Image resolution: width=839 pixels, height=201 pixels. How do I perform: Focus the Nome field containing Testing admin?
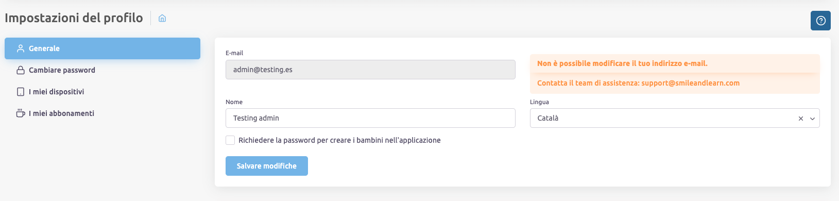tap(370, 118)
